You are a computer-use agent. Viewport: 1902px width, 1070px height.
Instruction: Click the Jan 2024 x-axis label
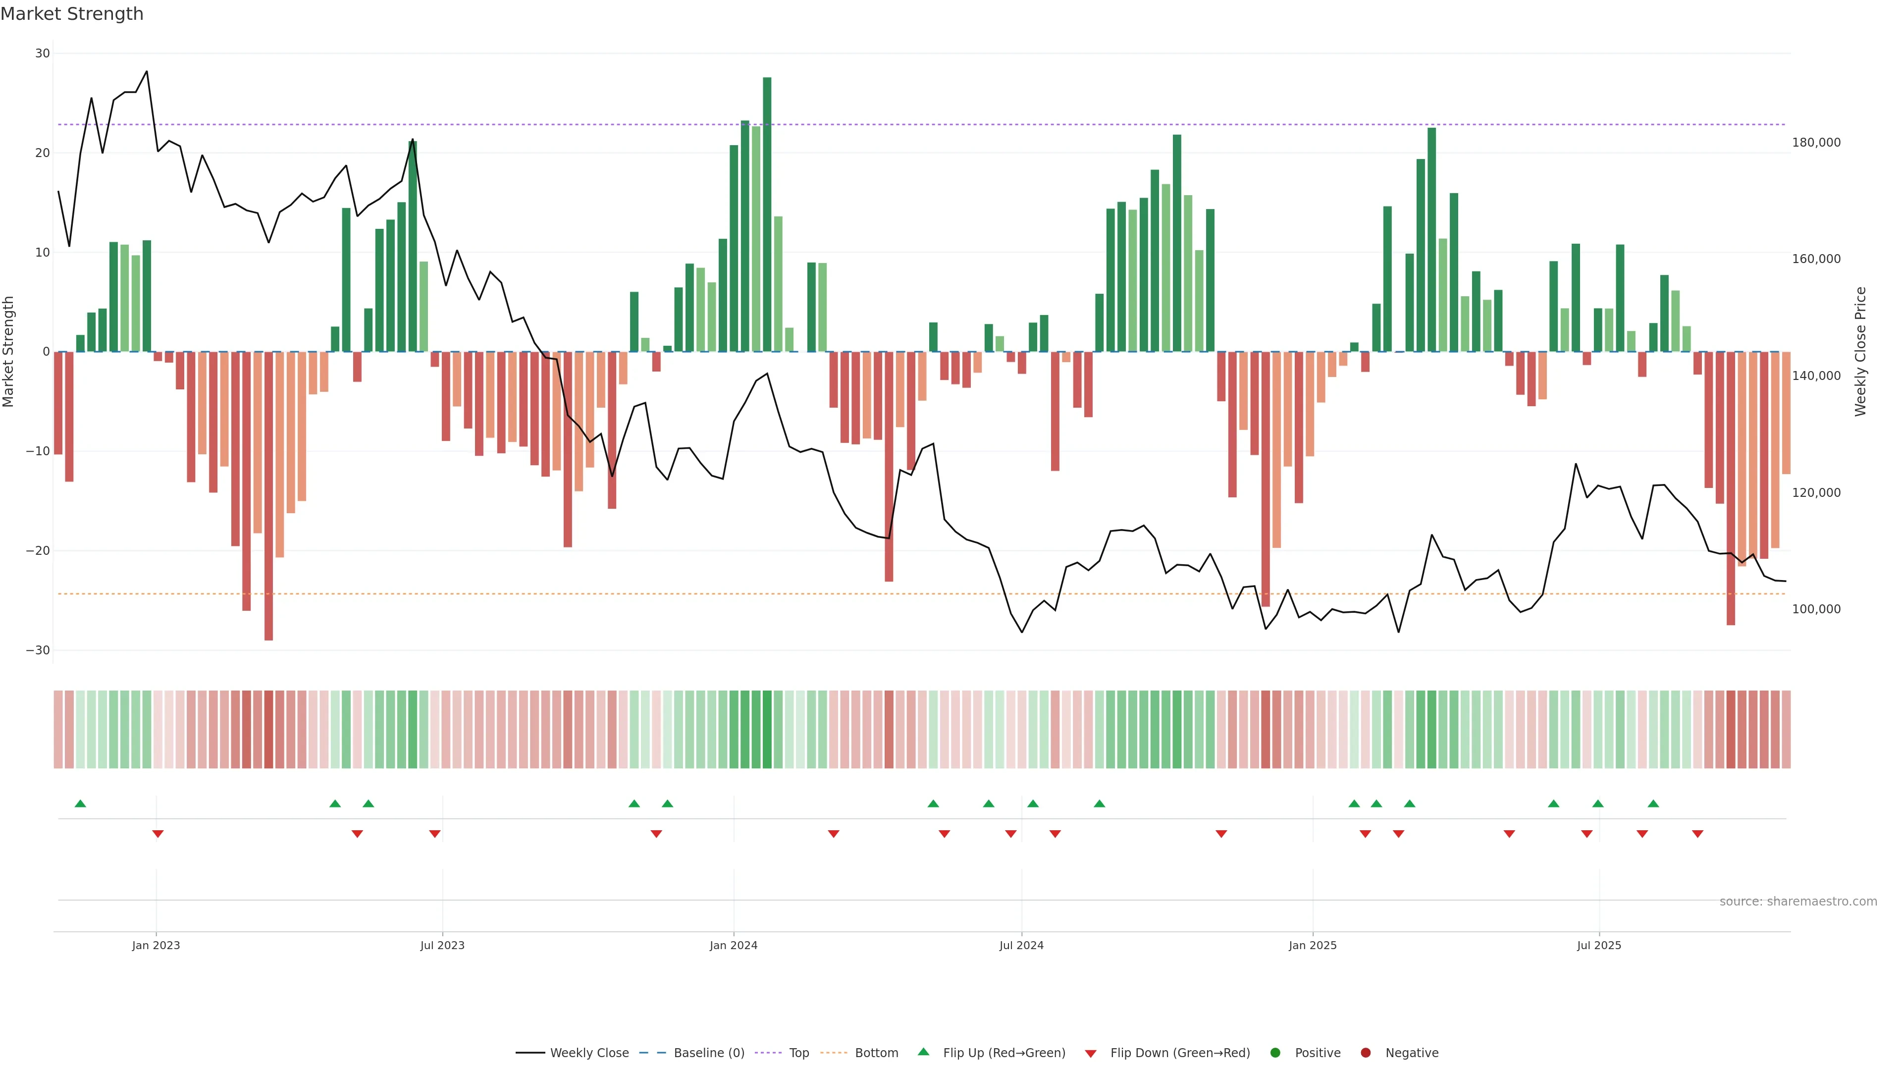[x=733, y=945]
